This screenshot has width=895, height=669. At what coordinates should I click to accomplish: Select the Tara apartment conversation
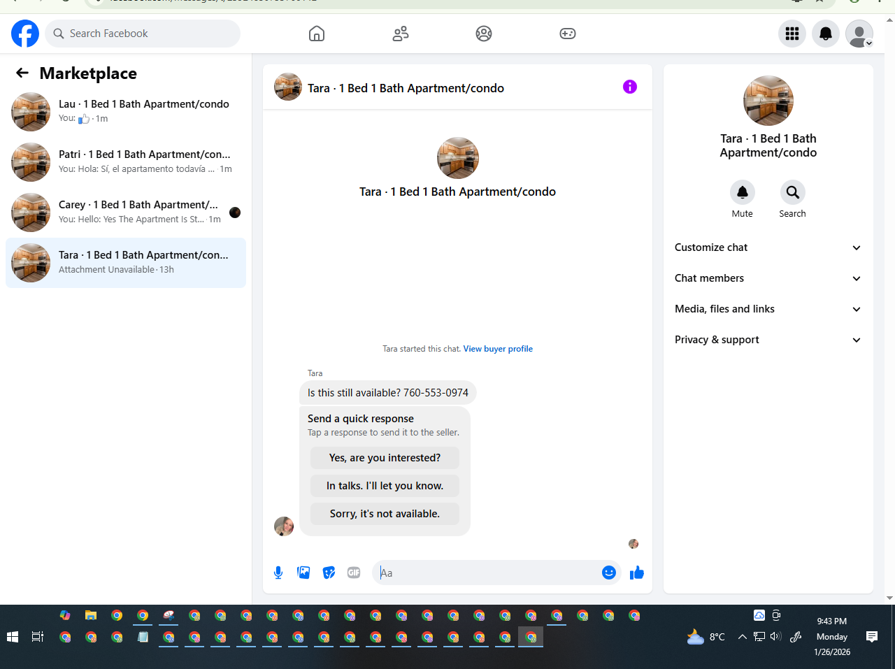[126, 263]
